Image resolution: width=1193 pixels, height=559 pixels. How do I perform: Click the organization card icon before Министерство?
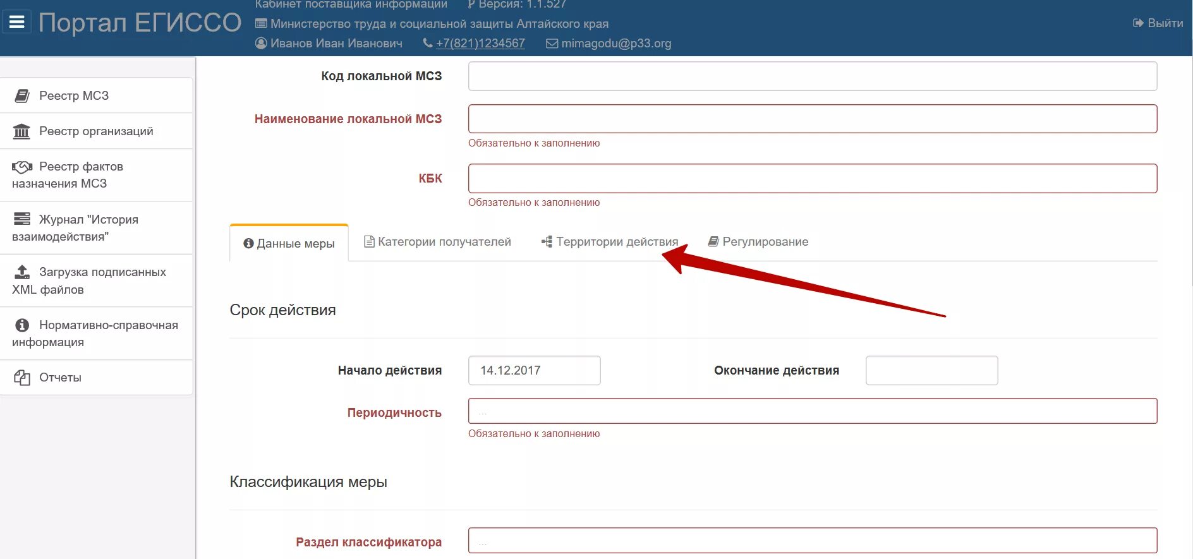[261, 23]
